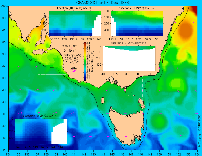Click Kangaroo Island on the map

tap(40, 52)
